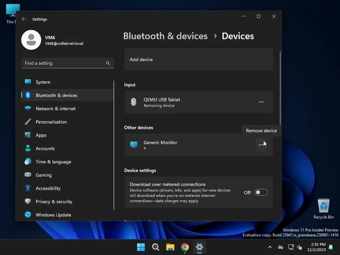Click the Personalization paintbrush icon

pyautogui.click(x=28, y=122)
